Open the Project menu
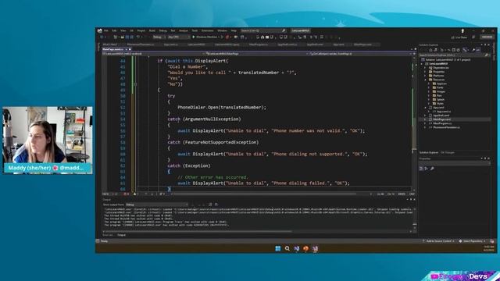 click(x=141, y=30)
